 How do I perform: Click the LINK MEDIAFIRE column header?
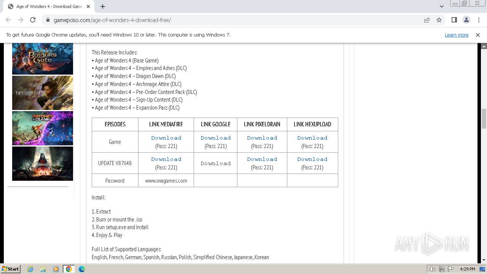coord(166,124)
